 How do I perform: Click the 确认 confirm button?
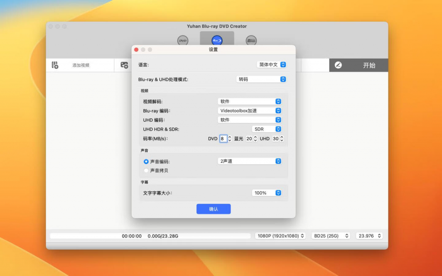point(213,208)
